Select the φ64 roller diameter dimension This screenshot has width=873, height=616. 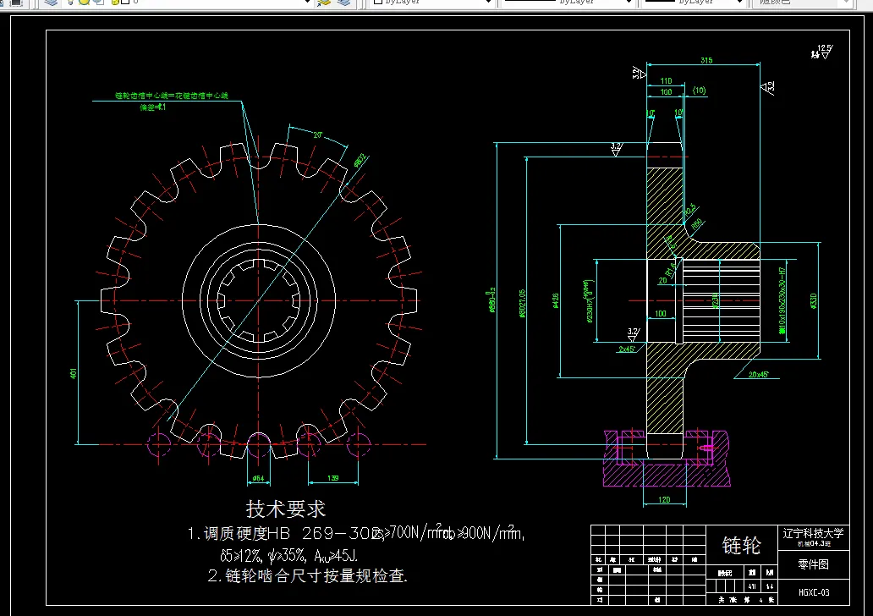click(258, 478)
